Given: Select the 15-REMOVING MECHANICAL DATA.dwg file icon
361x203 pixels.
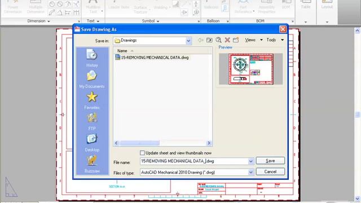Looking at the screenshot, I should coord(118,58).
